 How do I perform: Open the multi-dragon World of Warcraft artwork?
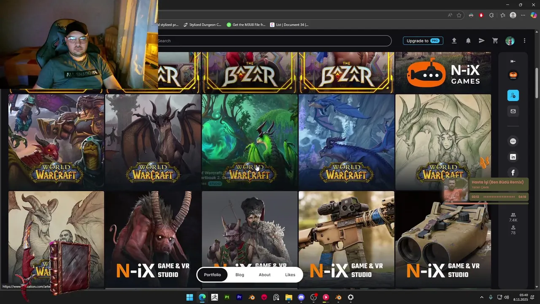56,142
